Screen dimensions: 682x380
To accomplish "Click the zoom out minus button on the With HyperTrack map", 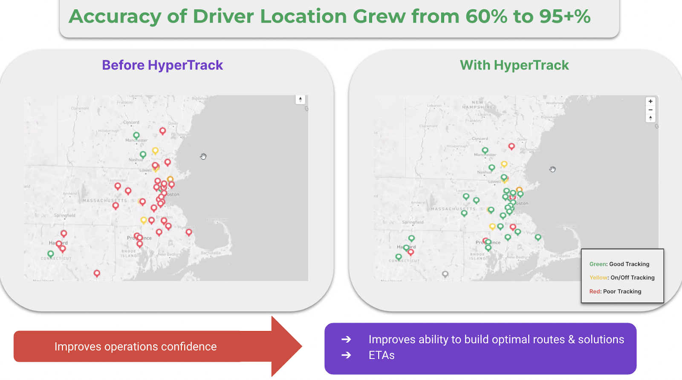I will point(650,109).
